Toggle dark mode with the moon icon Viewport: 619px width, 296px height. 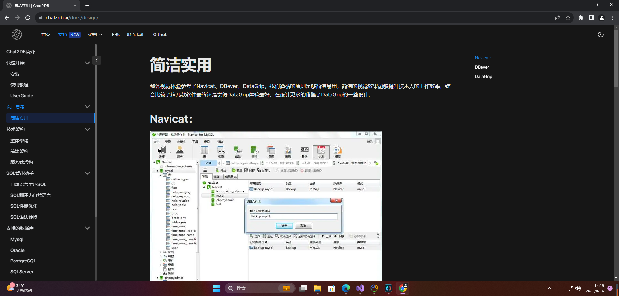pos(601,35)
